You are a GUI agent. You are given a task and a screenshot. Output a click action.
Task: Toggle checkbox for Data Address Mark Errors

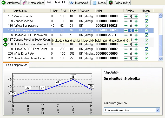click(x=147, y=58)
